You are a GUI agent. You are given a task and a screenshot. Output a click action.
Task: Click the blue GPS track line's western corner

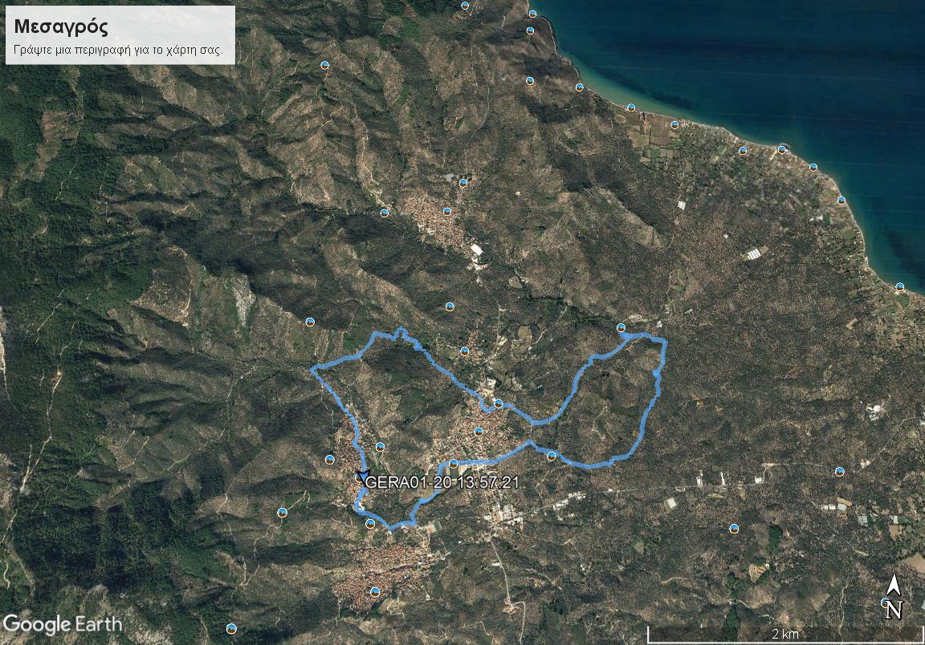click(313, 370)
